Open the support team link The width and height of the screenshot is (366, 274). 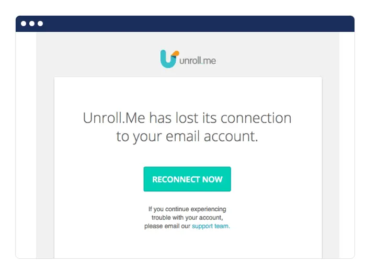[x=211, y=226]
